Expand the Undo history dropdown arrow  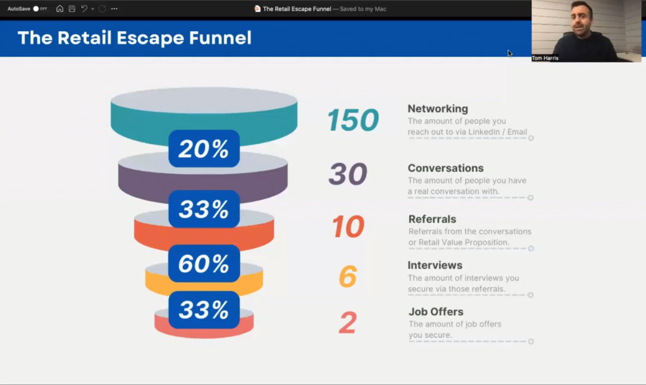[93, 9]
